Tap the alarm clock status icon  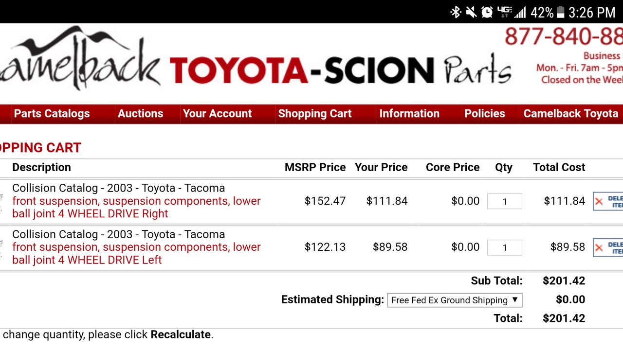pyautogui.click(x=487, y=12)
